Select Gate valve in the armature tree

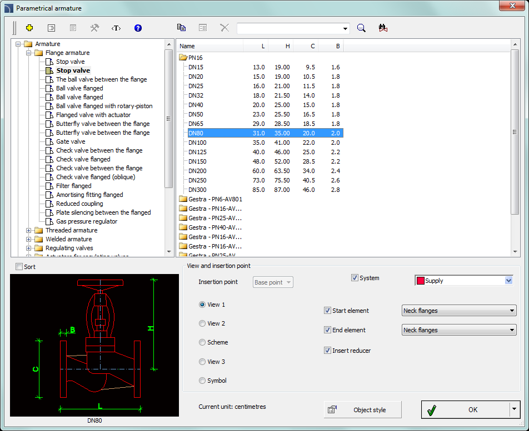coord(71,141)
